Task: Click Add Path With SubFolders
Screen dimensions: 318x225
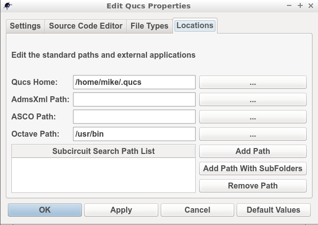Action: 253,168
